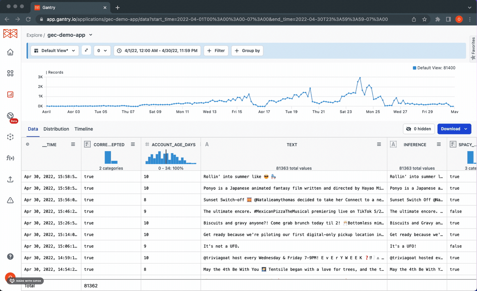Click text cell starting 'May the 4th Be With You'
The width and height of the screenshot is (477, 291).
pos(293,269)
